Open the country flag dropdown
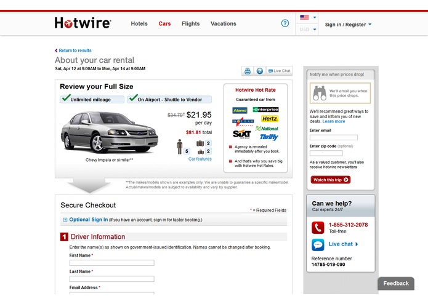Screen dimensions: 428x304 (307, 17)
